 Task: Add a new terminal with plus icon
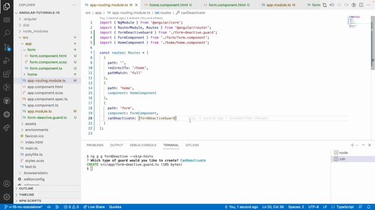pyautogui.click(x=352, y=145)
